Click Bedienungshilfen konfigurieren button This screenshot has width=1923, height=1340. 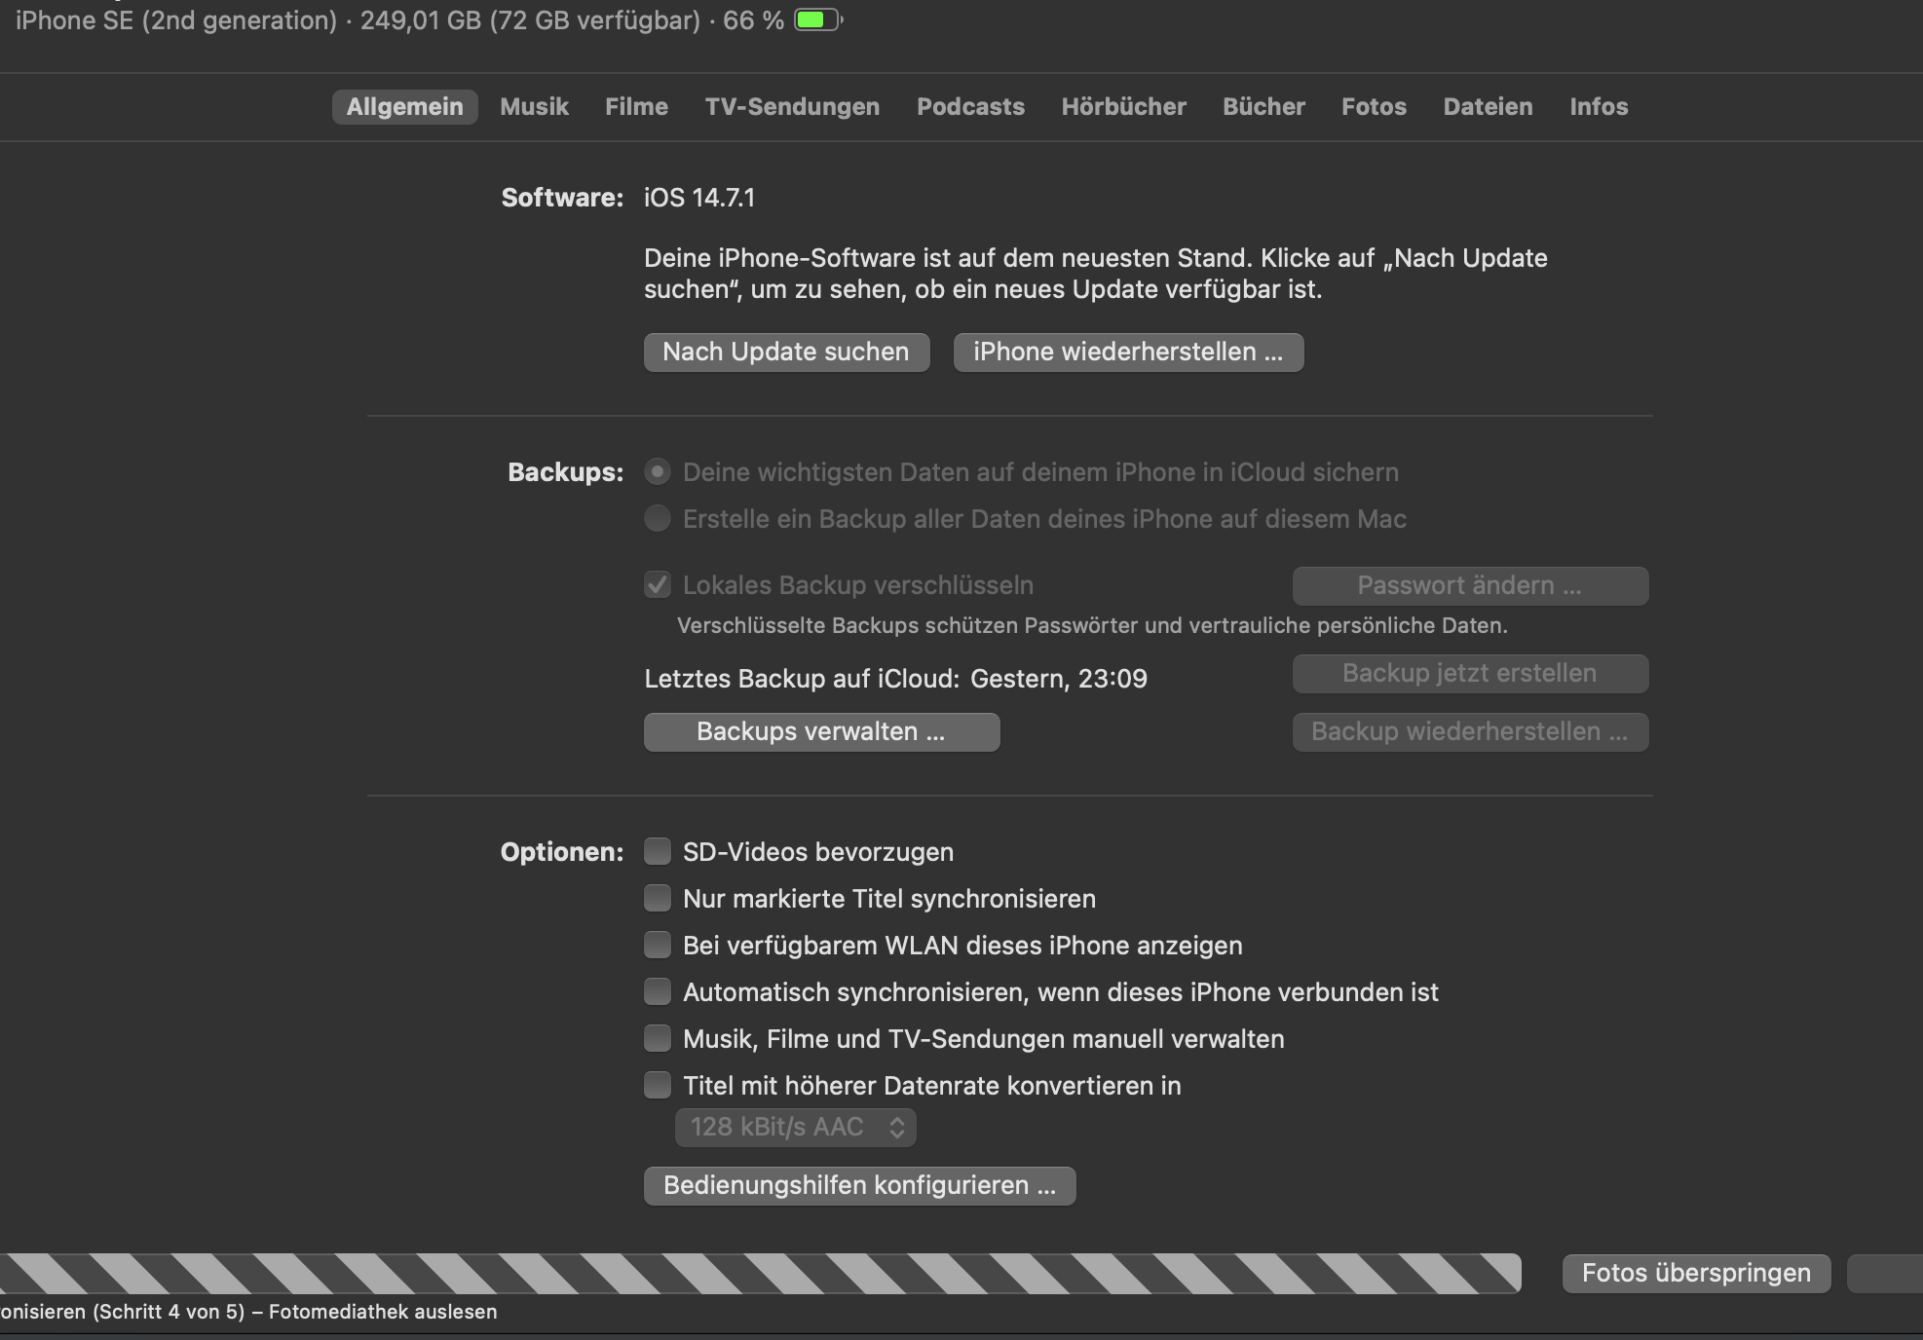pos(859,1185)
